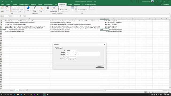Toggle relative references (Относительные ссылки)
Image resolution: width=171 pixels, height=96 pixels.
coord(17,9)
